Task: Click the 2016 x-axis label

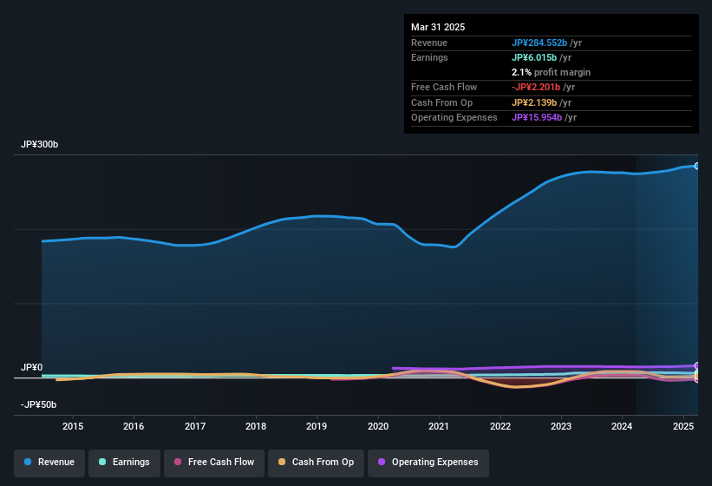Action: tap(134, 426)
